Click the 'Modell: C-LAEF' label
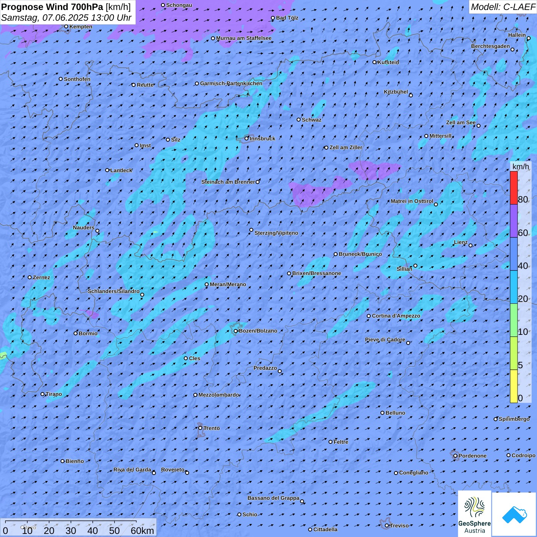 (x=503, y=7)
